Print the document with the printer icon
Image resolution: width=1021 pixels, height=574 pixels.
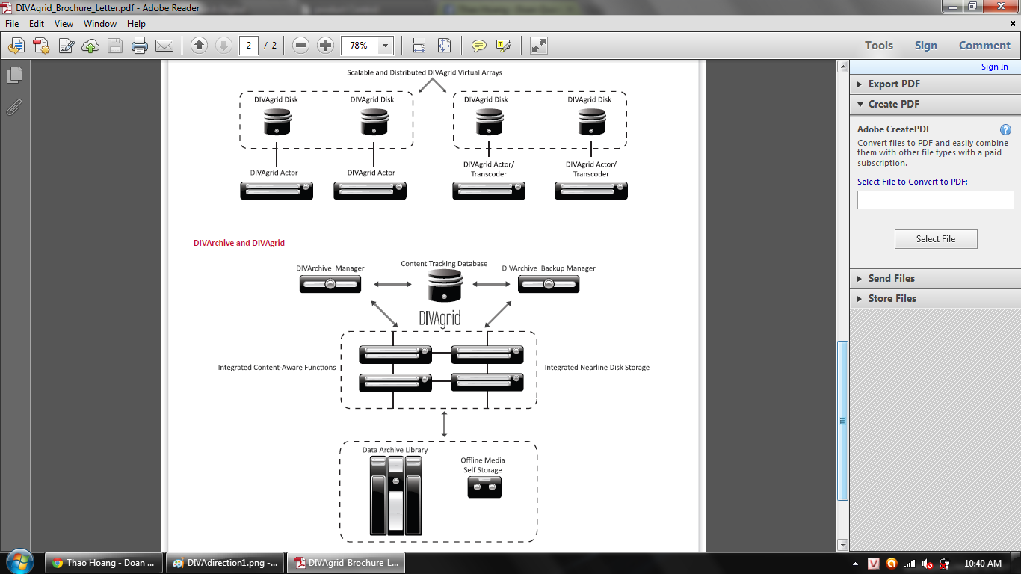pos(140,46)
